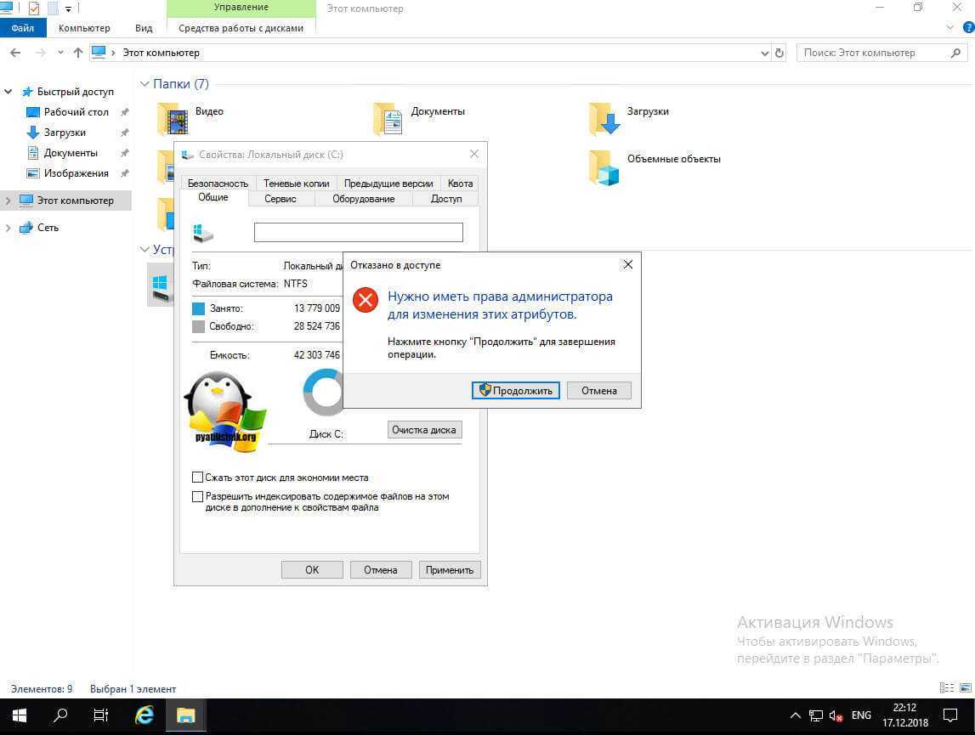The width and height of the screenshot is (975, 735).
Task: Open the Action Center notification icon
Action: [x=950, y=715]
